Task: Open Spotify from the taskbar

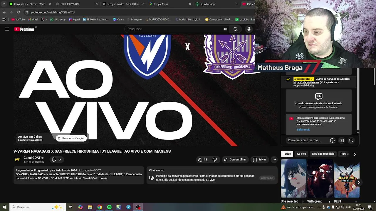Action: [109, 207]
